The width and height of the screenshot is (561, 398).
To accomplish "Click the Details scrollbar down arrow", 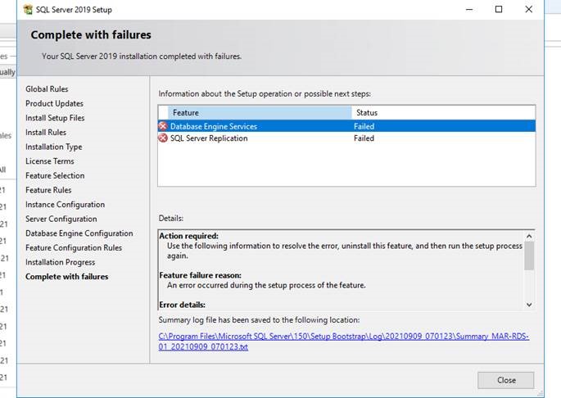I will pyautogui.click(x=529, y=305).
